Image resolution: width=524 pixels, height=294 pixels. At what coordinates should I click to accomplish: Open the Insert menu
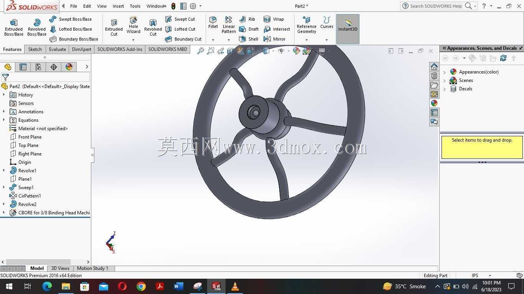118,6
